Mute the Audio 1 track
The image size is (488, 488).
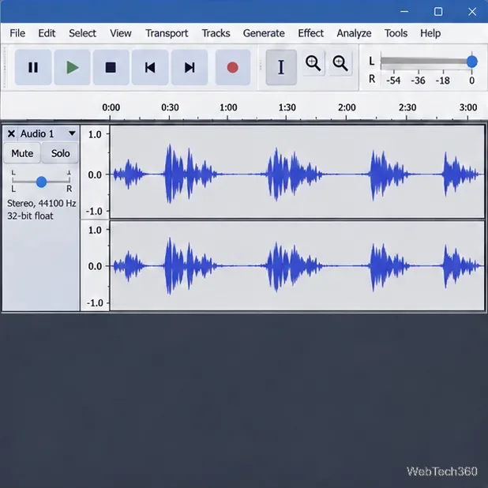point(22,153)
